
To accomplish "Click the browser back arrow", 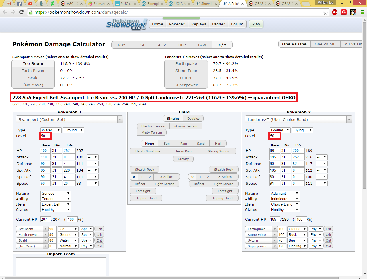I will pyautogui.click(x=5, y=12).
